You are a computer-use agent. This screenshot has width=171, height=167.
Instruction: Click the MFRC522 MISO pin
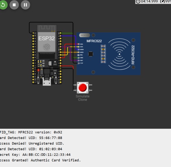(x=78, y=52)
